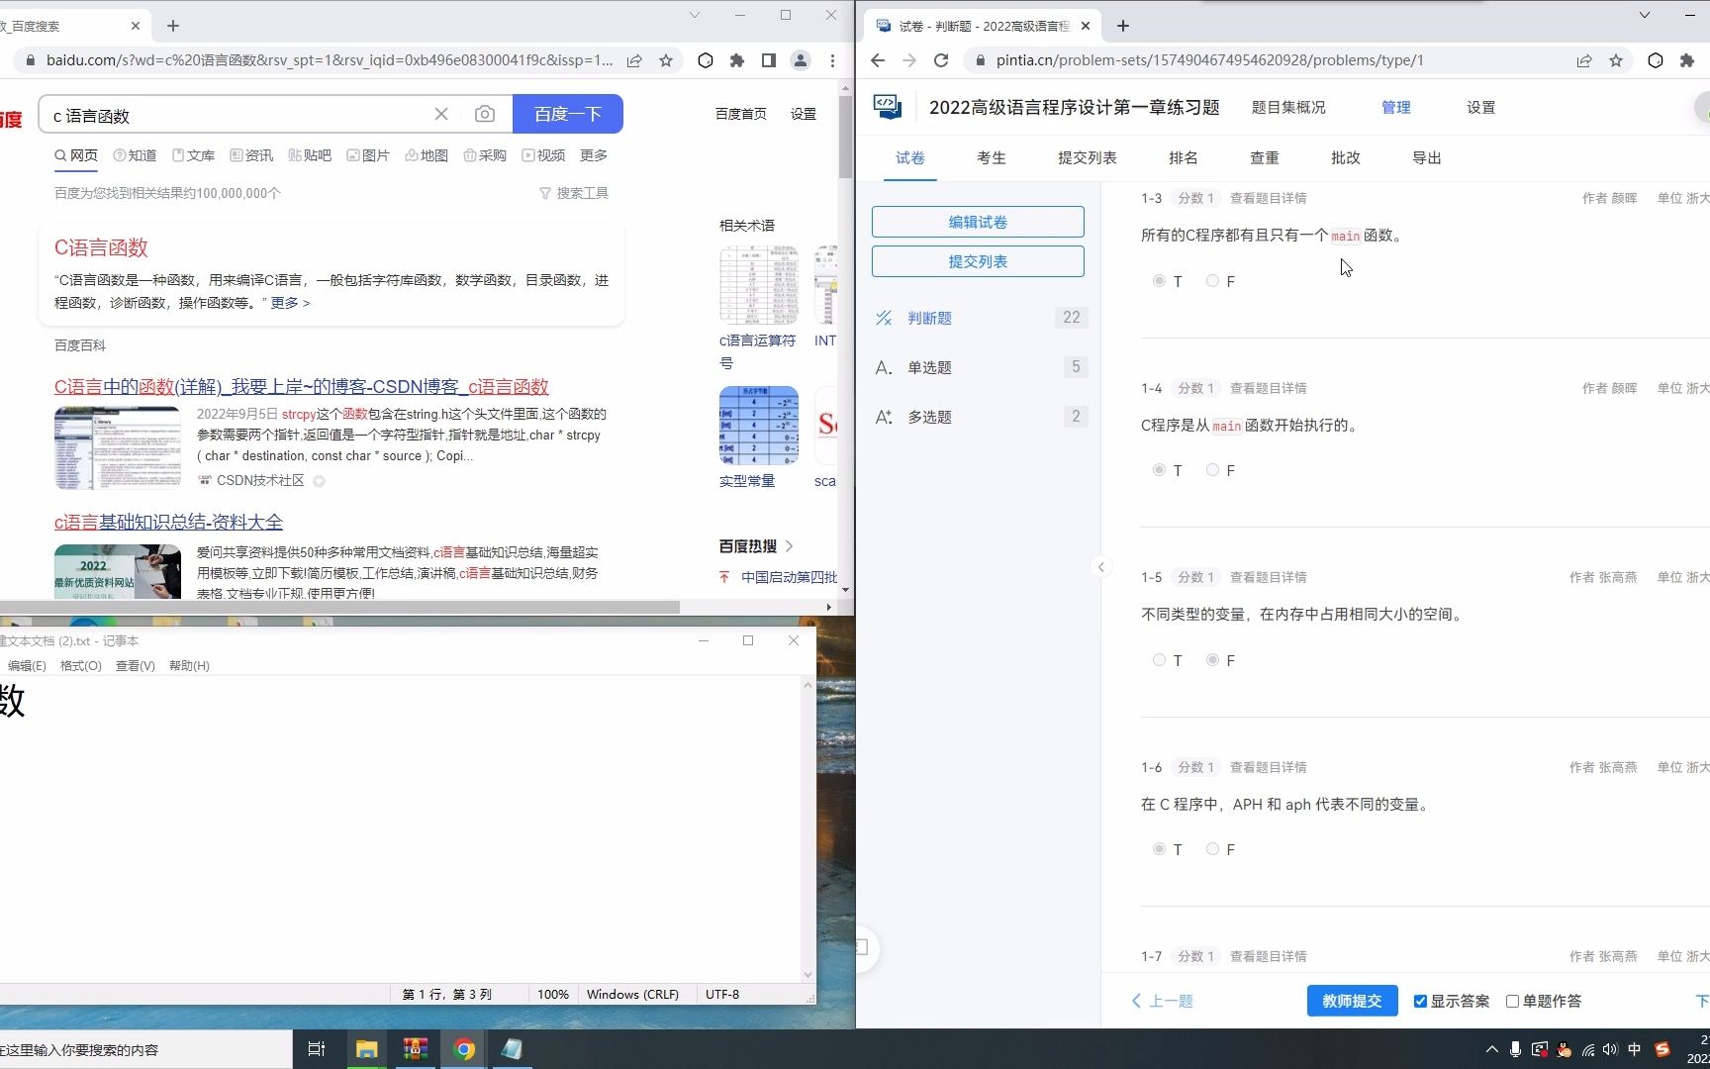Open the extensions puzzle icon in the Baidu window

click(x=736, y=60)
